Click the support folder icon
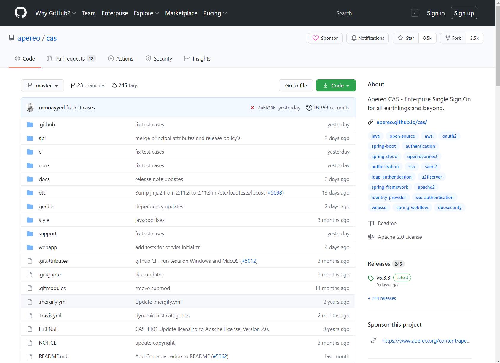The image size is (500, 363). pyautogui.click(x=30, y=234)
